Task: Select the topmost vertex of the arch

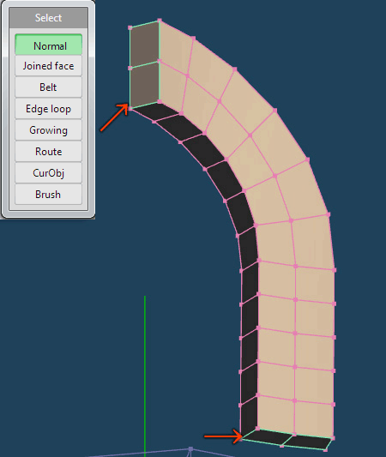Action: 160,20
